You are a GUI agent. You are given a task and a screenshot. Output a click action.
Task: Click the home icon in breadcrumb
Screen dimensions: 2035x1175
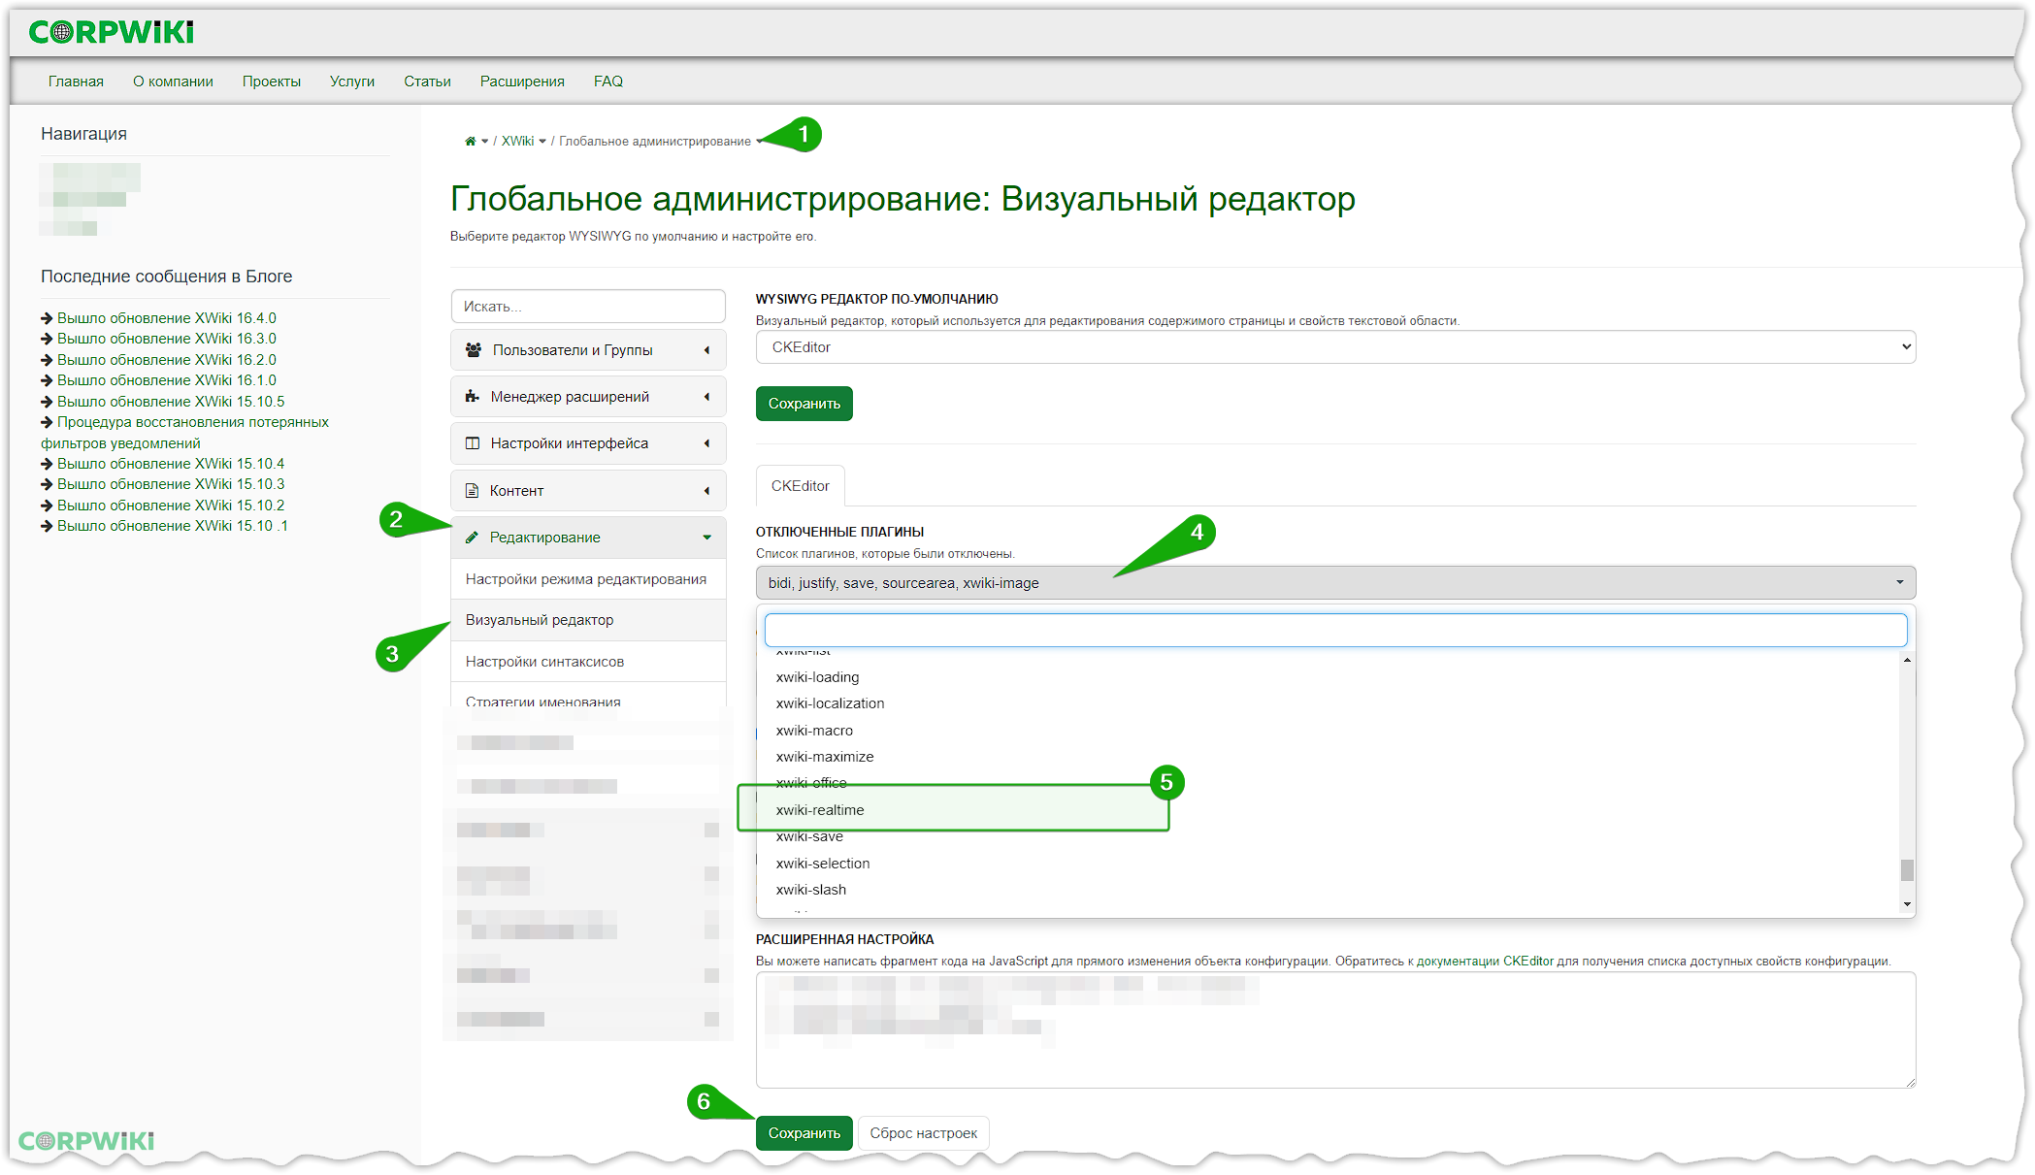(x=470, y=142)
